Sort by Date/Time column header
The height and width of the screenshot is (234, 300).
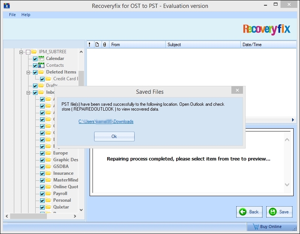(268, 45)
